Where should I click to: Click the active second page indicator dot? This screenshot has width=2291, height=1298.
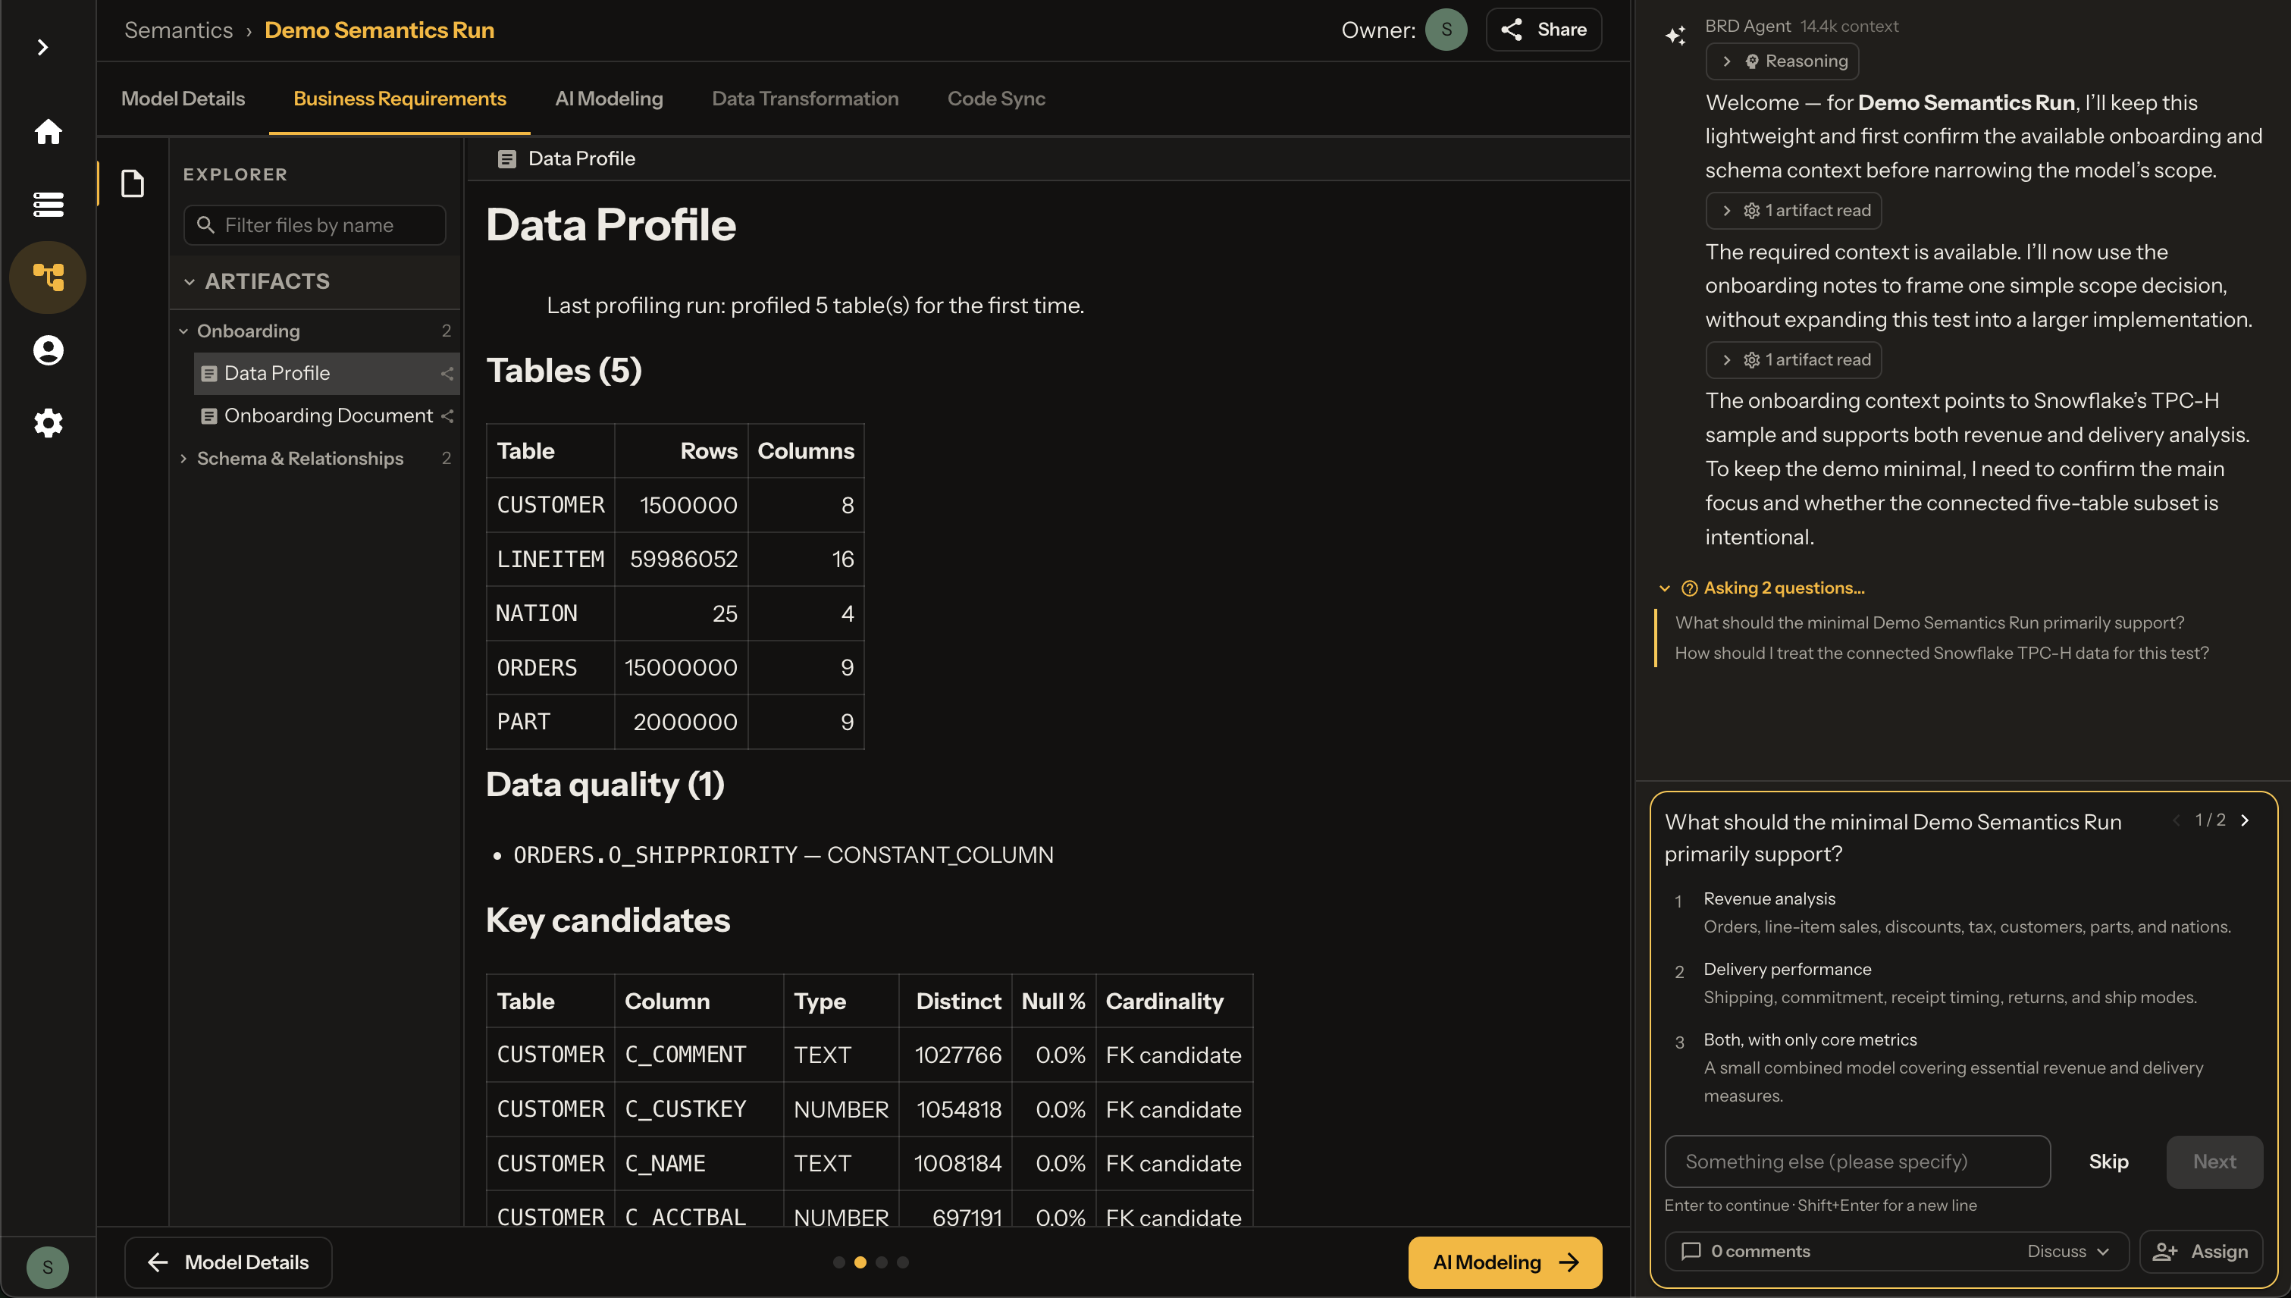860,1262
